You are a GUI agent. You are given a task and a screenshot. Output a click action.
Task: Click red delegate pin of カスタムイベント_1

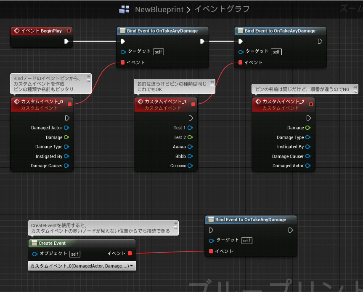(x=193, y=104)
